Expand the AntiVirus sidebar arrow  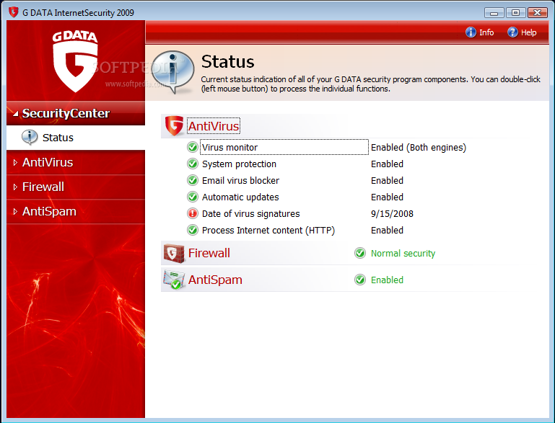[x=15, y=163]
